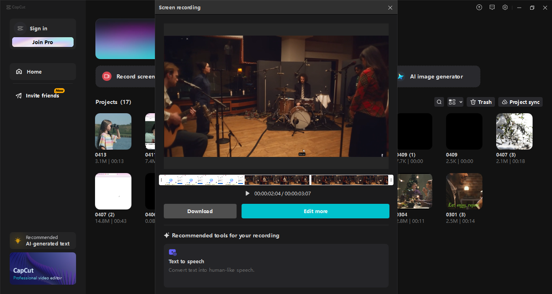The height and width of the screenshot is (294, 552).
Task: Click the Record screen button
Action: pyautogui.click(x=125, y=76)
